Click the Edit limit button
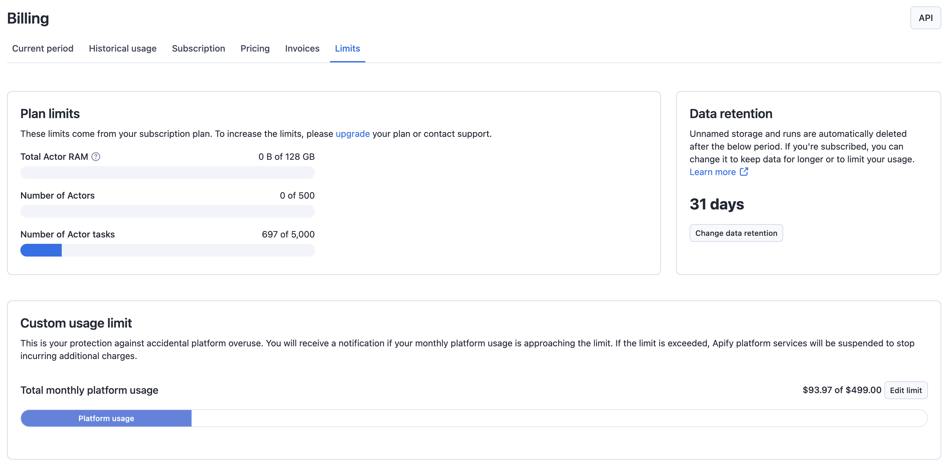Viewport: 947px width, 473px height. (906, 390)
